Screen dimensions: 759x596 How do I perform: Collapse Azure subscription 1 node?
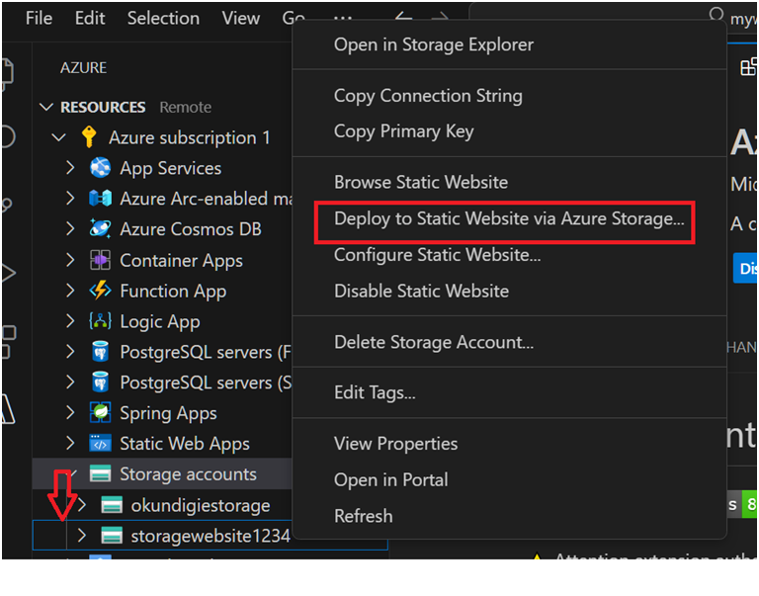click(x=58, y=137)
